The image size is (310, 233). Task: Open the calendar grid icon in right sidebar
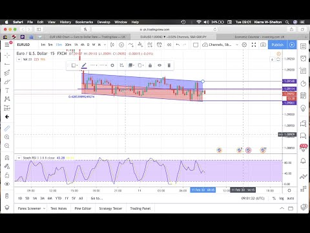point(303,95)
